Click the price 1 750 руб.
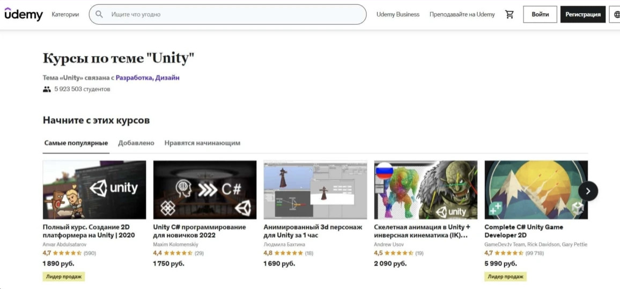 pos(168,263)
